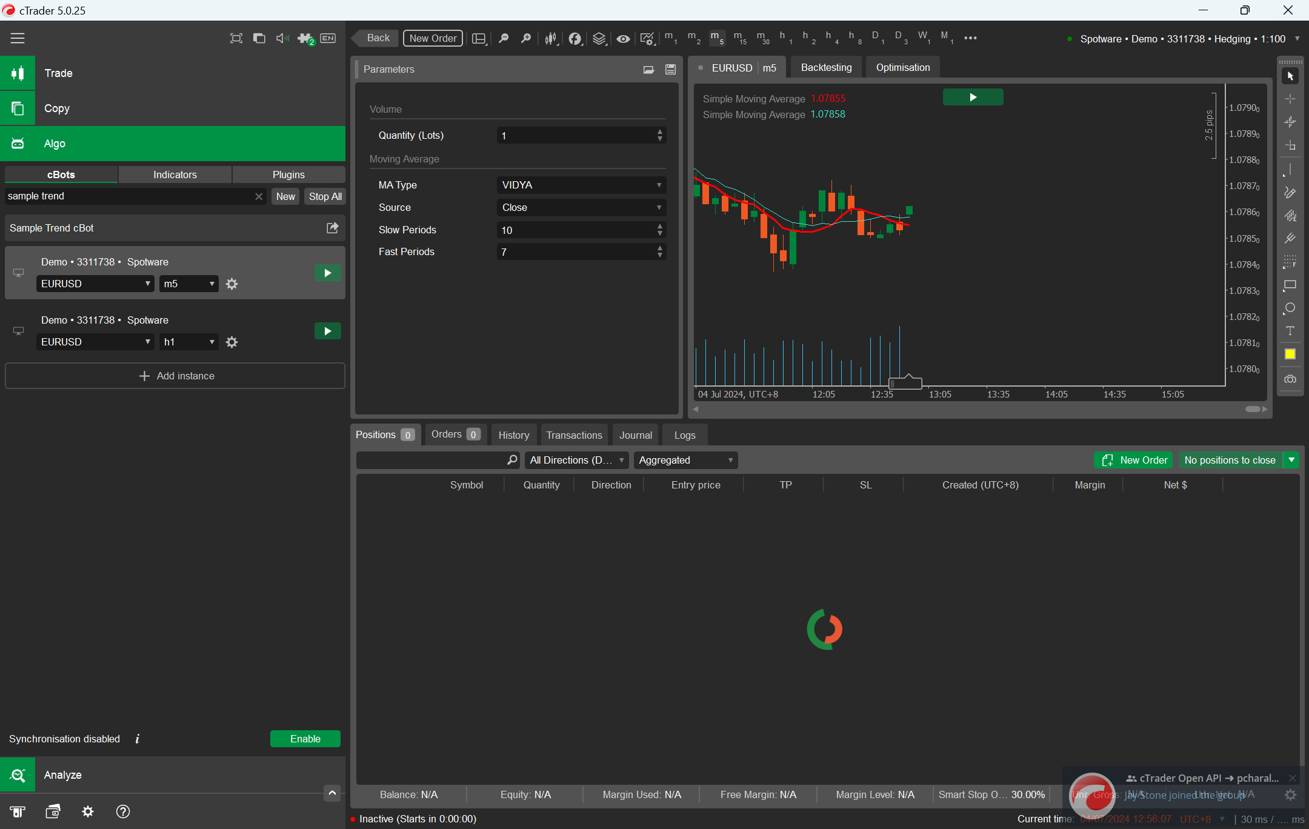The width and height of the screenshot is (1309, 829).
Task: Click the Back button in toolbar
Action: (375, 38)
